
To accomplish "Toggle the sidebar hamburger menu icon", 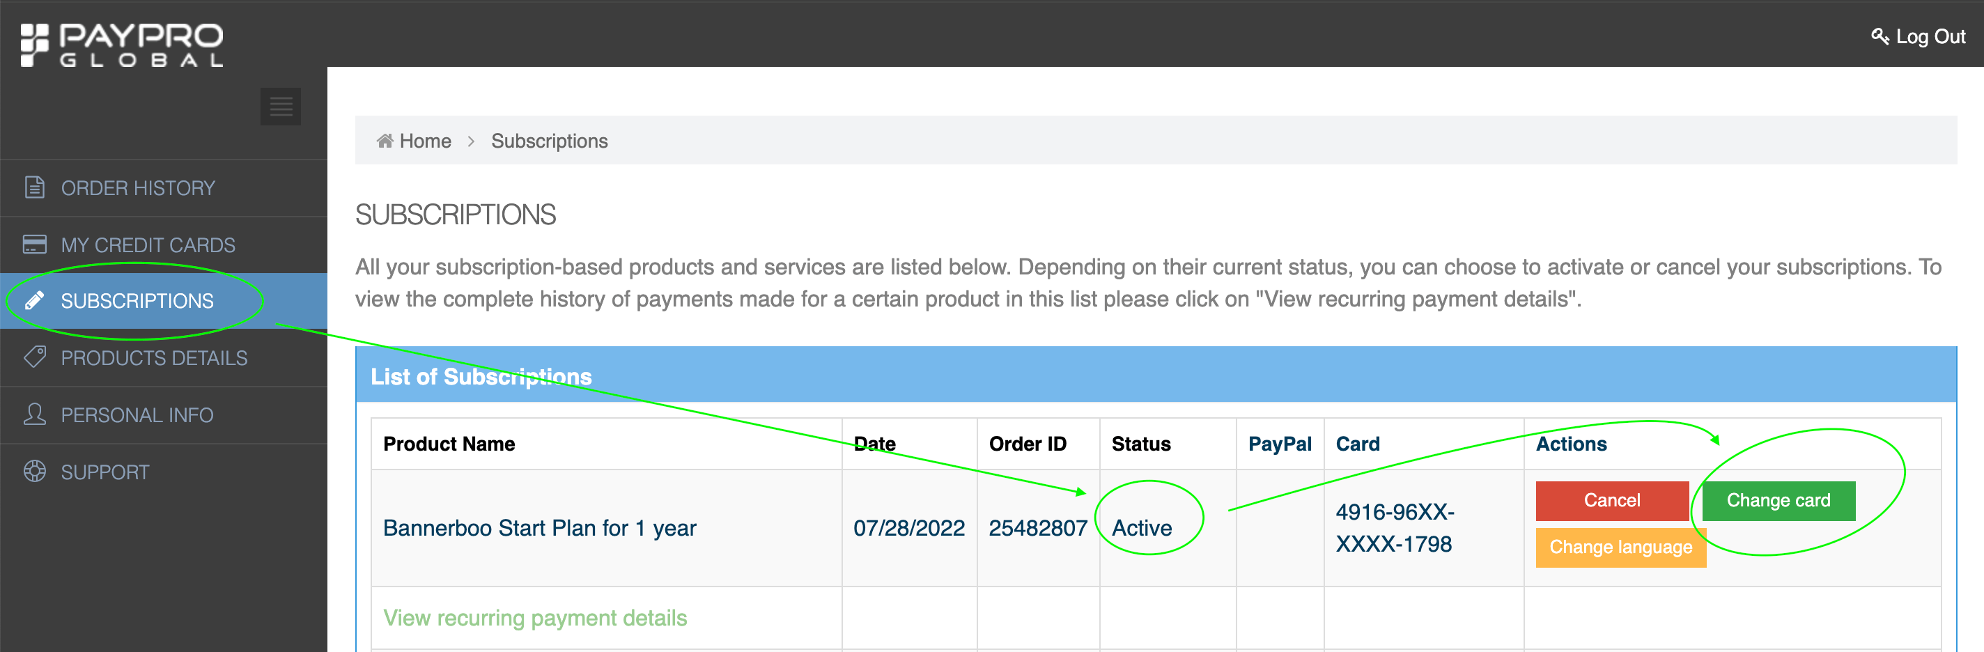I will pos(280,107).
